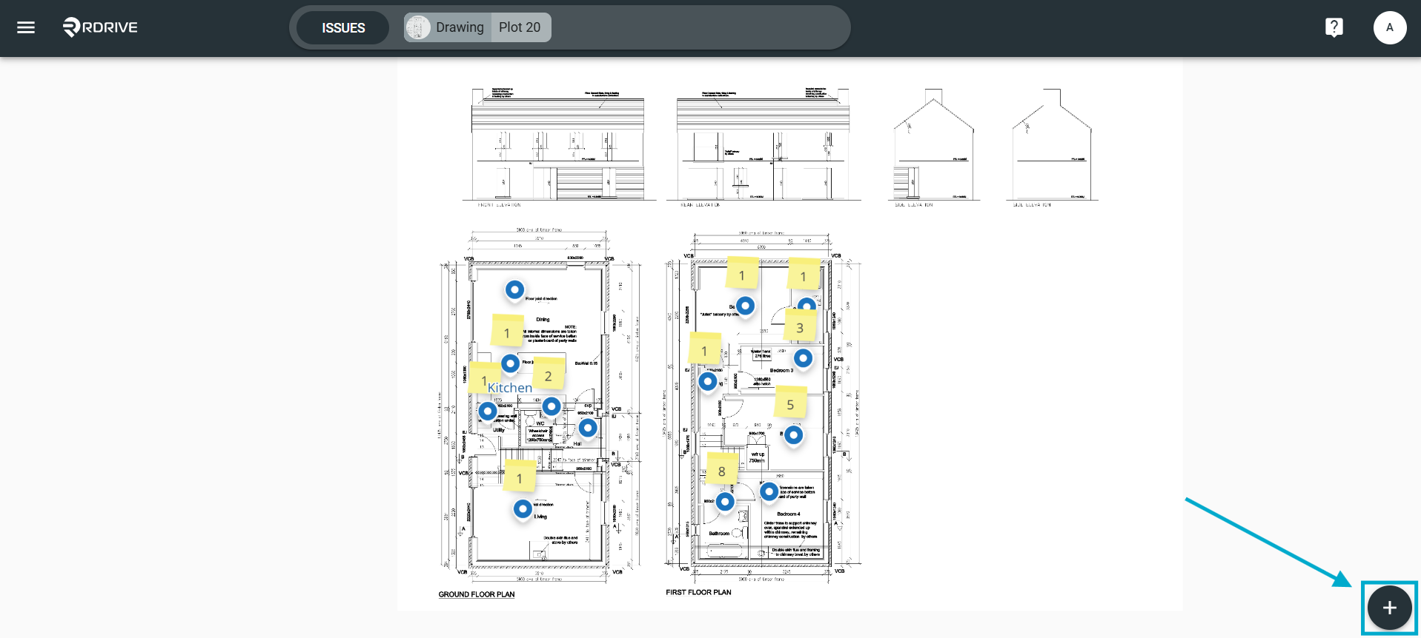Open yellow note 1 above Living room
Viewport: 1421px width, 638px height.
click(520, 477)
